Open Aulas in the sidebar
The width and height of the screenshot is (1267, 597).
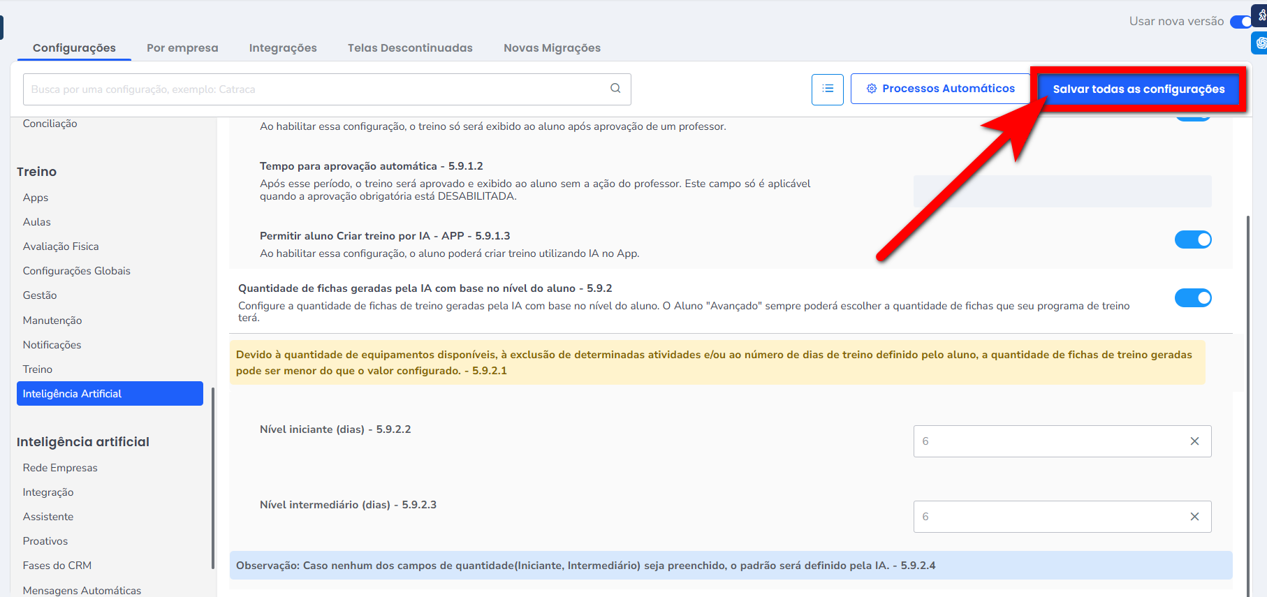coord(37,222)
